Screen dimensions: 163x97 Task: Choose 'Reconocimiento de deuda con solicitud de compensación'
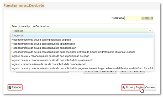[82, 48]
